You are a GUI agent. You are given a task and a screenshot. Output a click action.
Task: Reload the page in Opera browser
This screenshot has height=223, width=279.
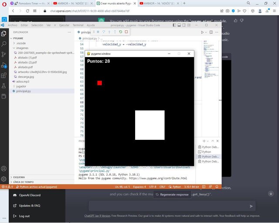coord(27,11)
